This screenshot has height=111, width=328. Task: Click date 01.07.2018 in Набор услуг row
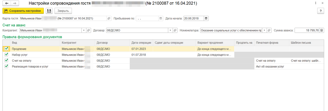tap(141, 55)
